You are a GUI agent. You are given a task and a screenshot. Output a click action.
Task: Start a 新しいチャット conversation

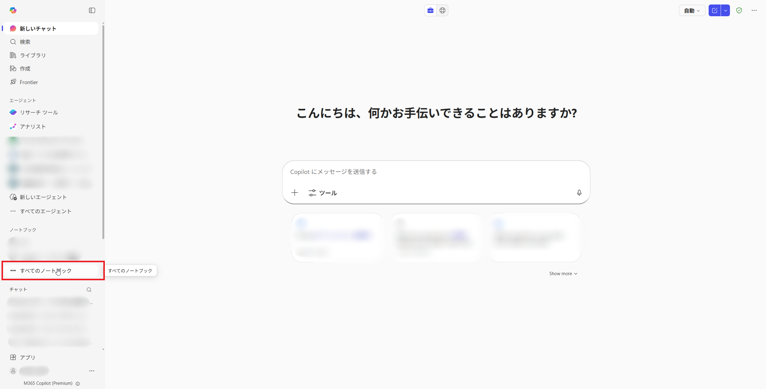(x=38, y=28)
